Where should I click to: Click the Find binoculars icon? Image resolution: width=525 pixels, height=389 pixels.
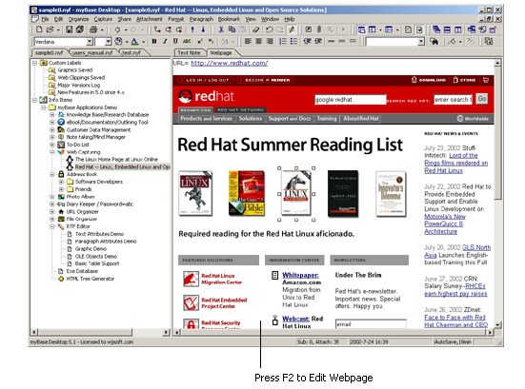coord(434,42)
